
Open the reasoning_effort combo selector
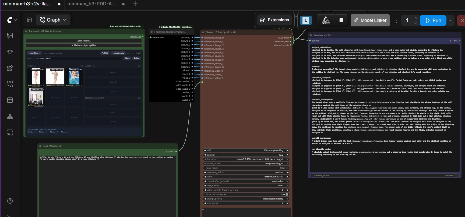coord(246,172)
